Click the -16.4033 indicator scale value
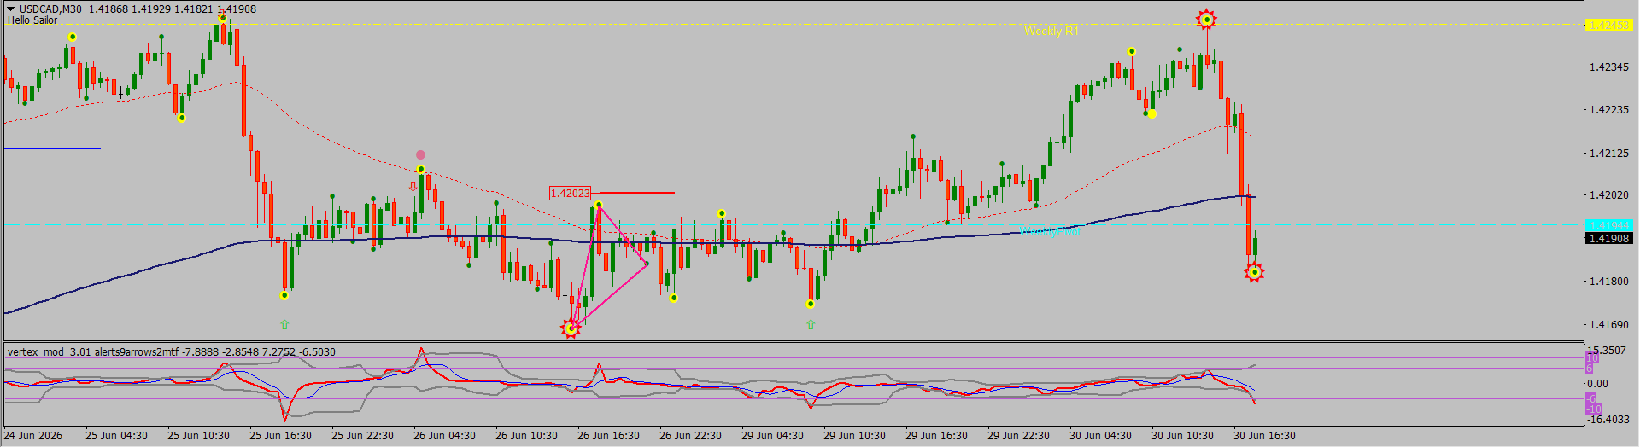 [x=1608, y=419]
